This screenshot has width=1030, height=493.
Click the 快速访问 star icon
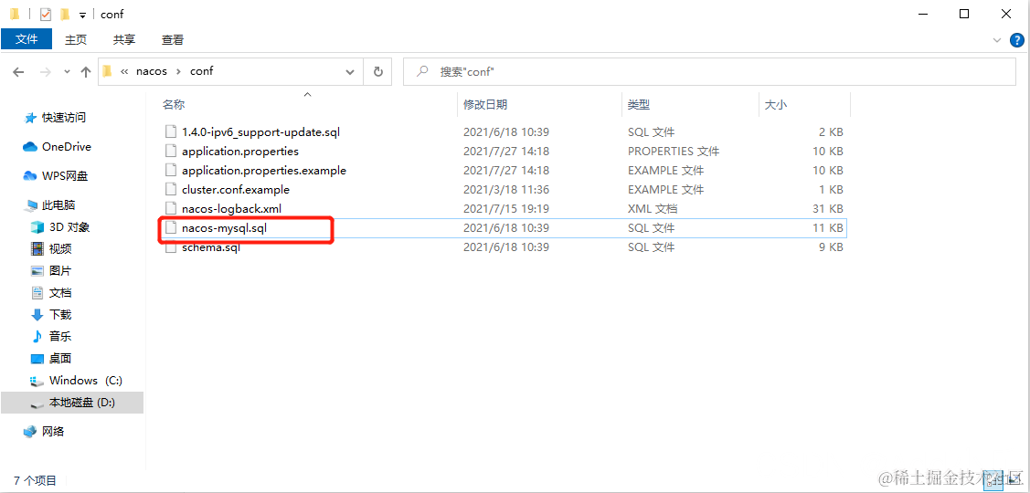point(30,118)
